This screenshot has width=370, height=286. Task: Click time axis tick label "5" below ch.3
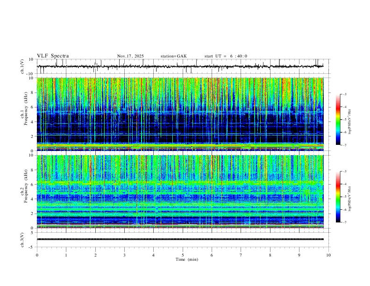[x=183, y=255]
